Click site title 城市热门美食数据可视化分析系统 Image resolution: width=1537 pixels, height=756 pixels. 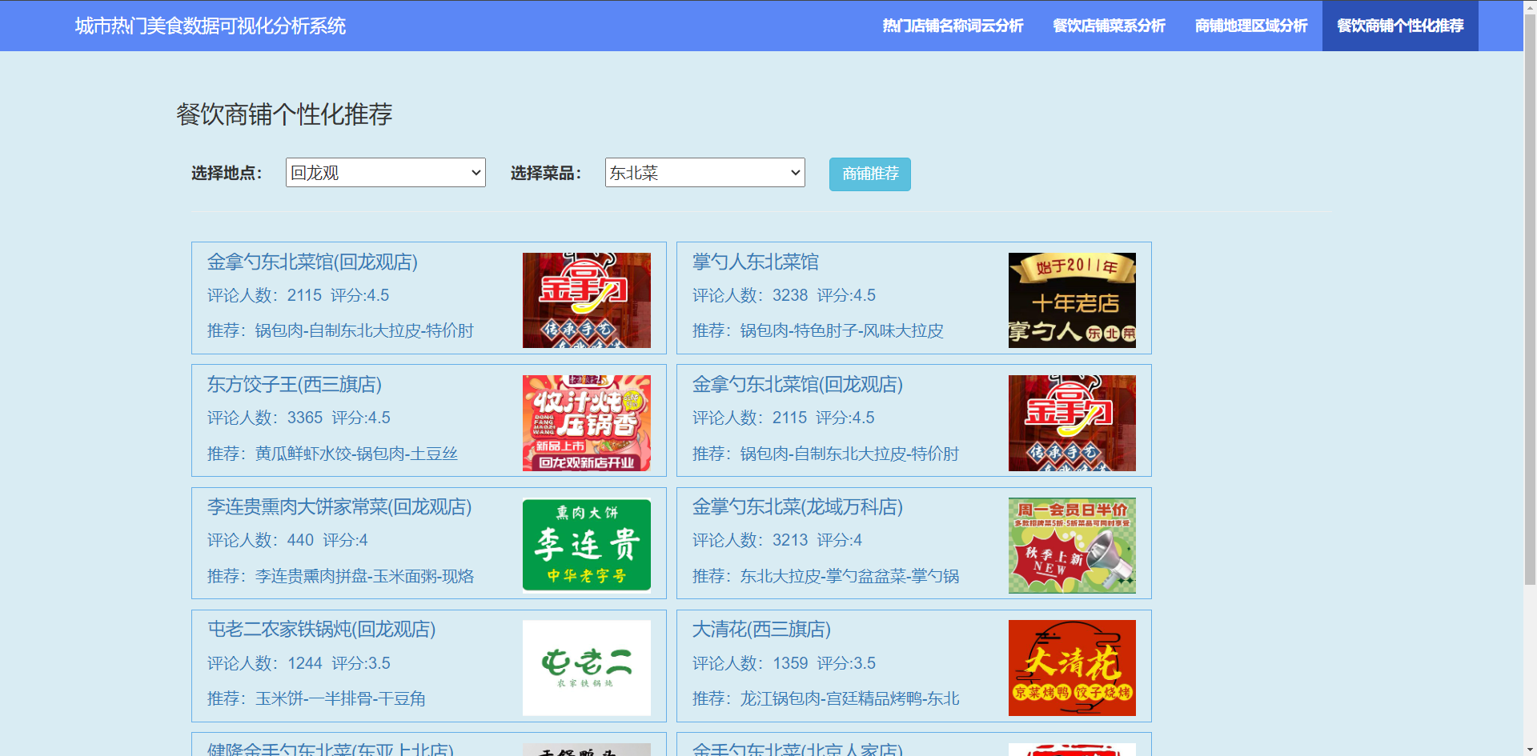click(211, 26)
